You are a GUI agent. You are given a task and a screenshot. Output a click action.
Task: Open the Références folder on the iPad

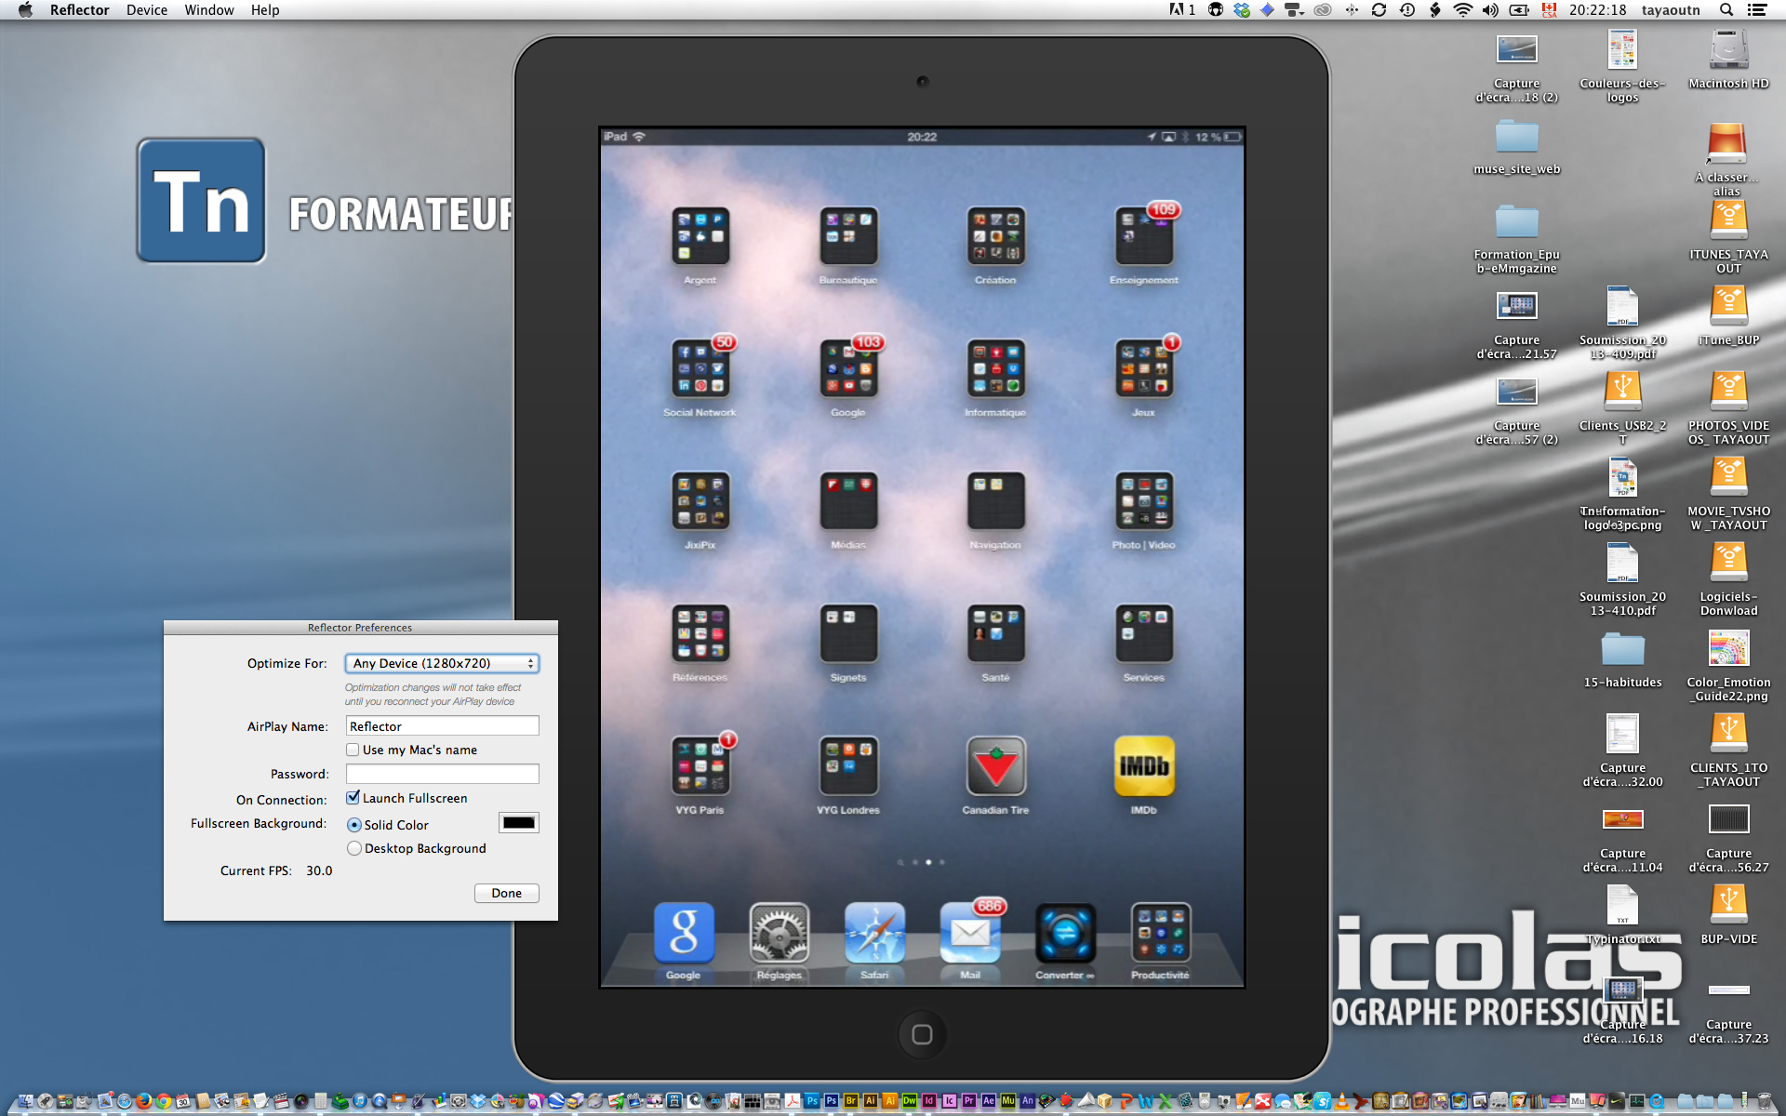click(700, 634)
